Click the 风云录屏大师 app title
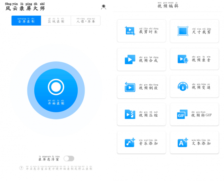Screen dimensions: 224x181 [25, 7]
